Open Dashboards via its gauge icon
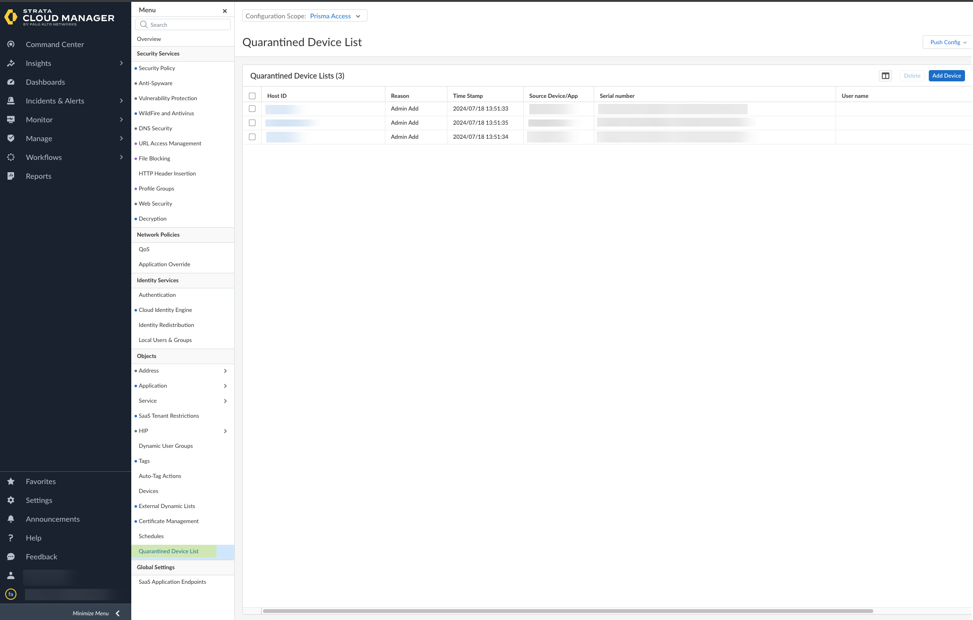 (11, 82)
